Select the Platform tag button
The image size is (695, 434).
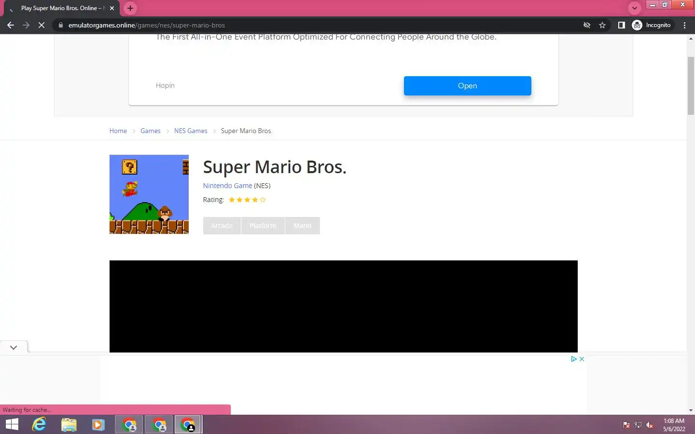tap(263, 226)
